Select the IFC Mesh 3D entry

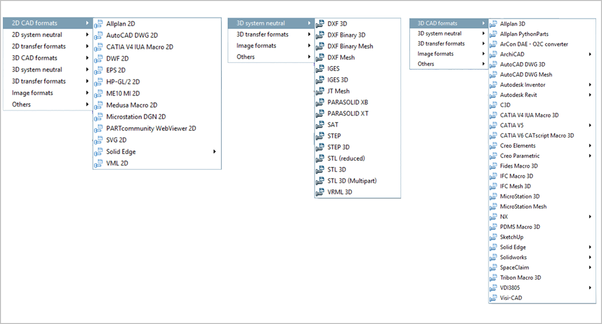point(515,186)
